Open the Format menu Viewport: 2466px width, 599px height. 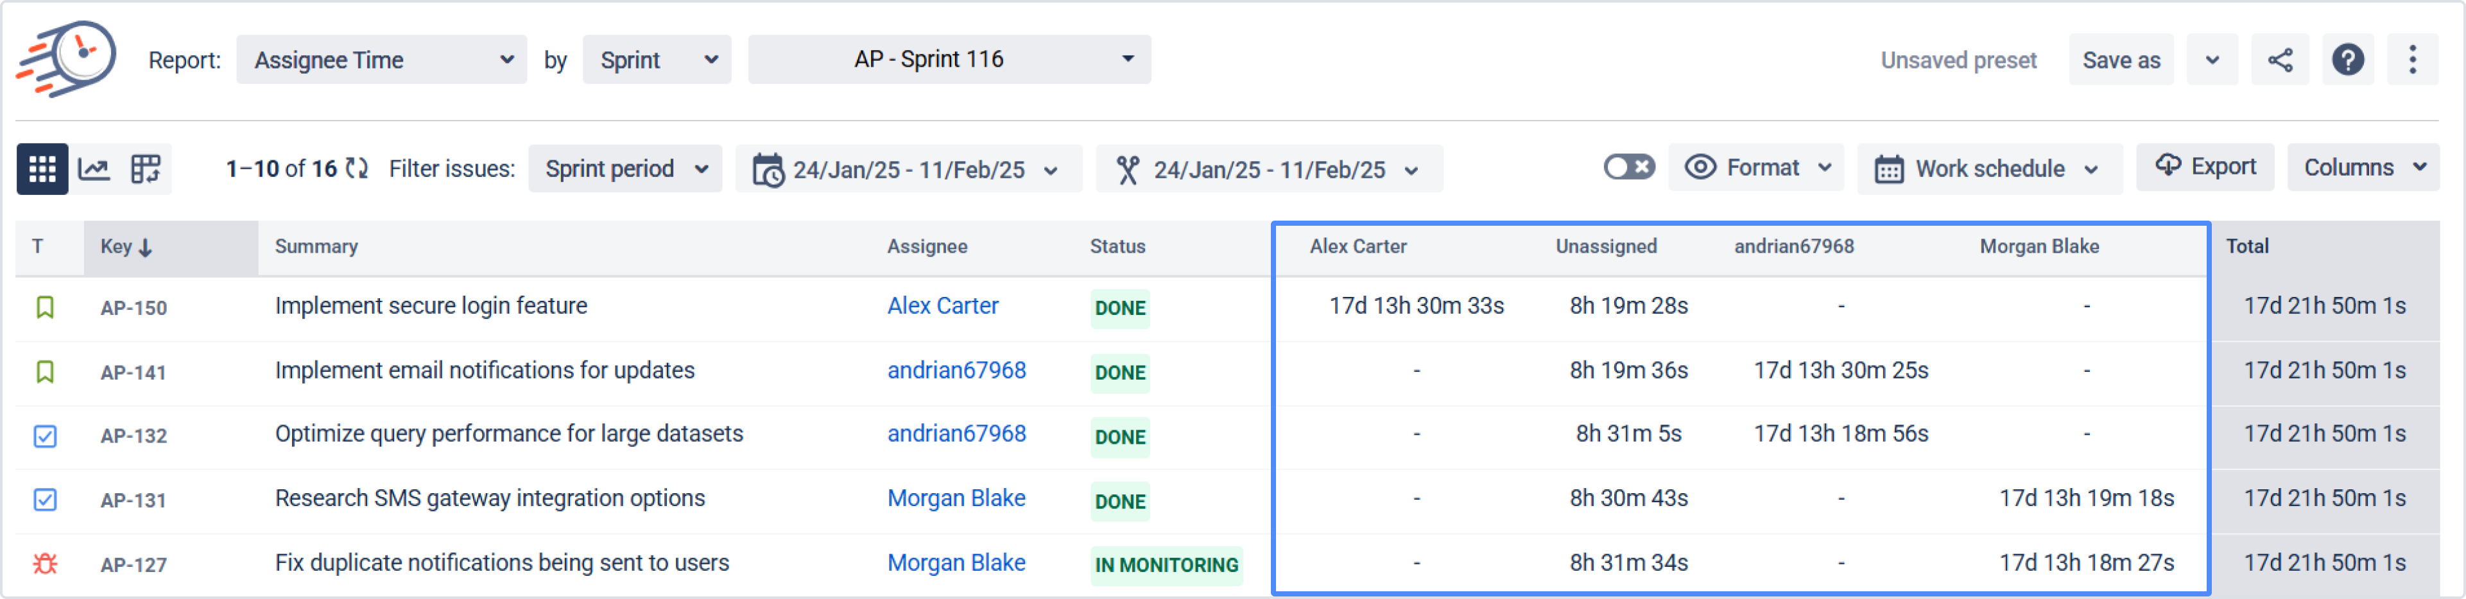[x=1757, y=169]
